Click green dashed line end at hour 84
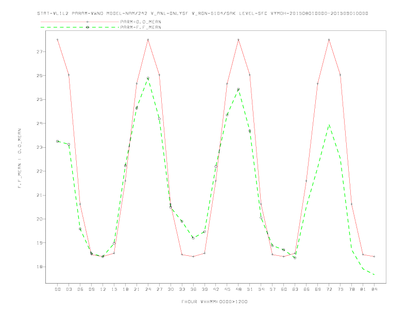408x315 pixels. [x=374, y=274]
